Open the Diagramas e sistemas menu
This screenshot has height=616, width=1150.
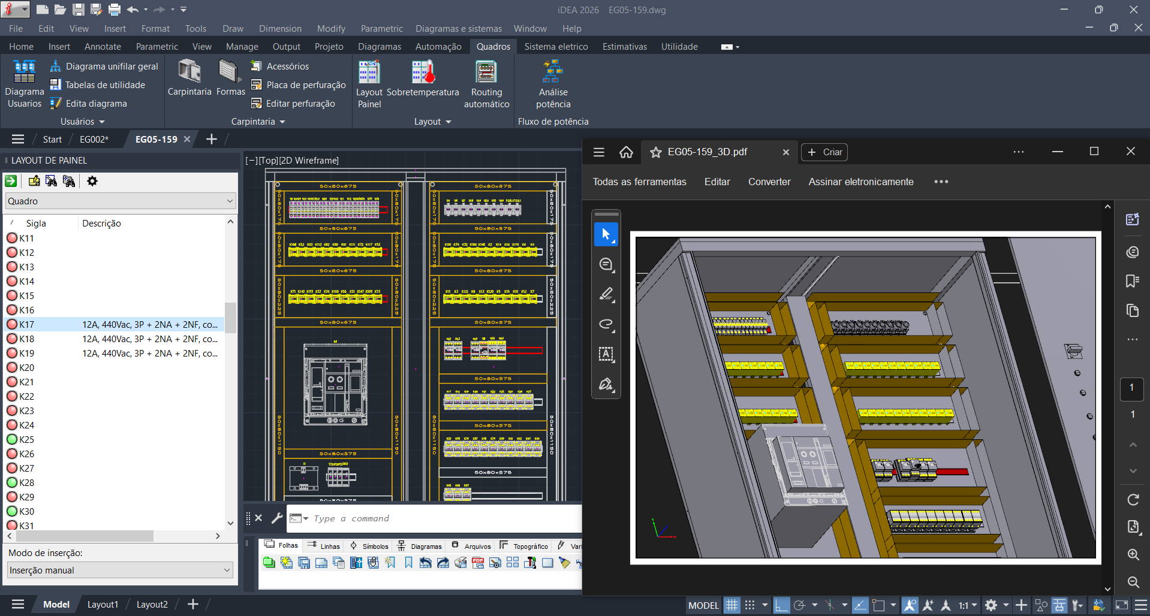pos(459,29)
